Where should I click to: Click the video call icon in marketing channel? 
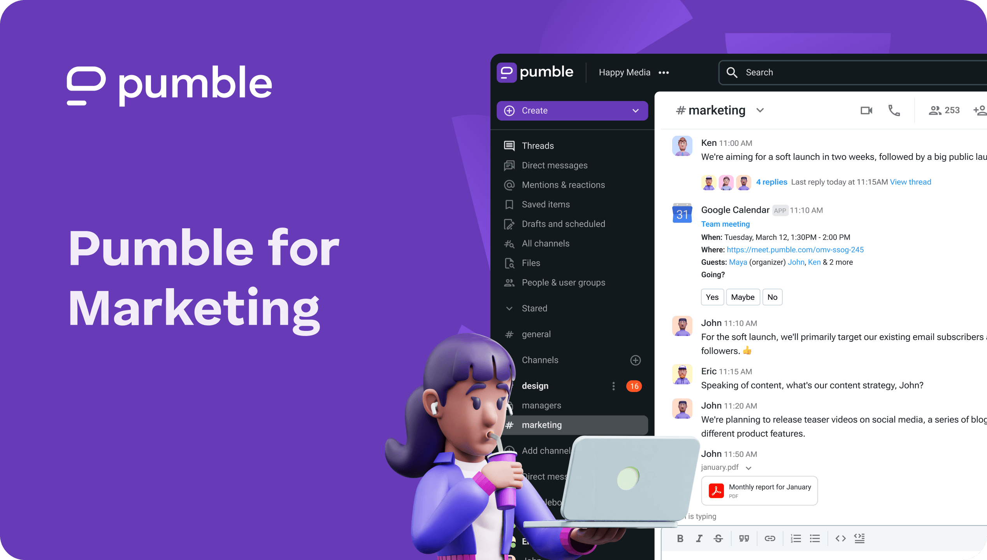coord(866,111)
